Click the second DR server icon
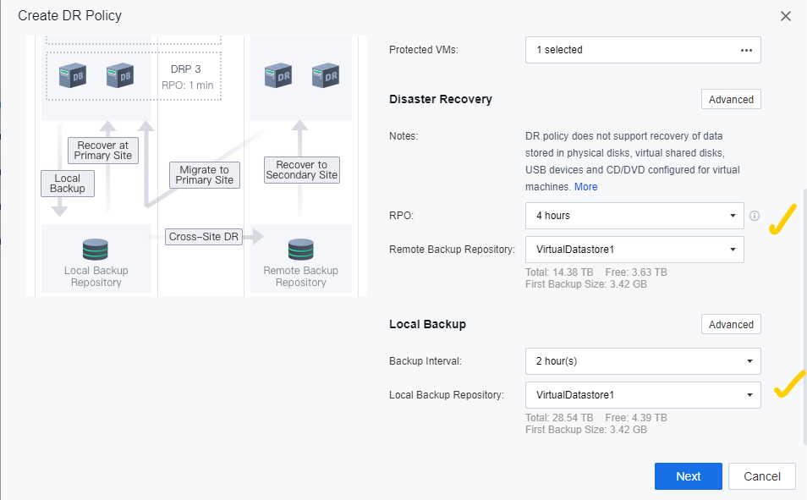Image resolution: width=807 pixels, height=500 pixels. pos(326,75)
